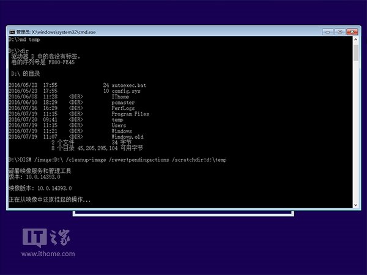
Task: Click the autoexec.bat file entry
Action: coord(128,85)
